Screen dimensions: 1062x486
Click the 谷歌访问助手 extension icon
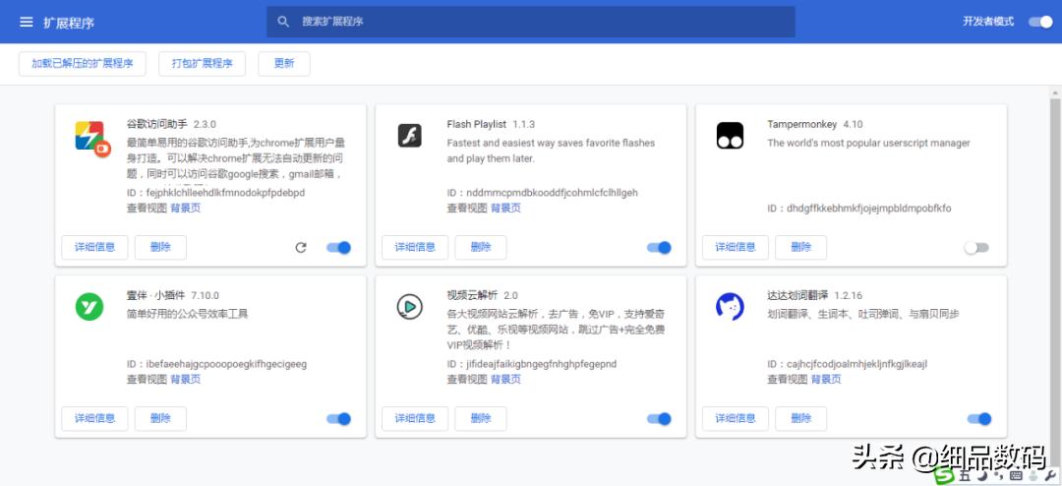(92, 139)
